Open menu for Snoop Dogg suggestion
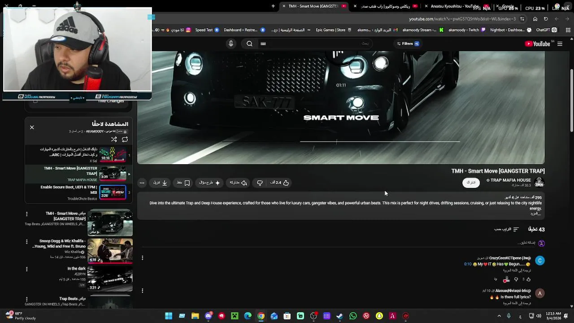The width and height of the screenshot is (574, 323). point(26,241)
